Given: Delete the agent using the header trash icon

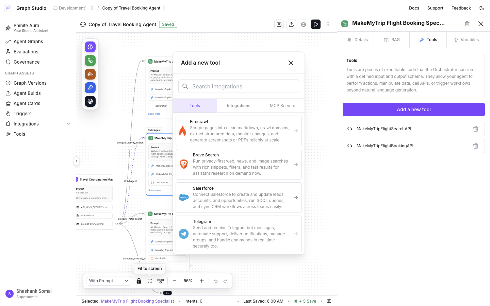Looking at the screenshot, I should pyautogui.click(x=467, y=24).
